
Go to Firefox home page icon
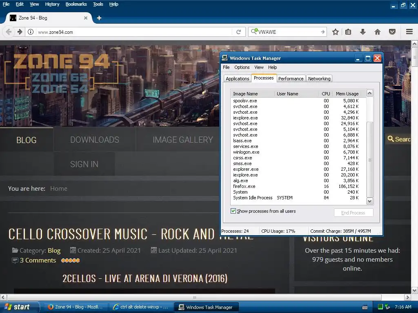pyautogui.click(x=378, y=32)
